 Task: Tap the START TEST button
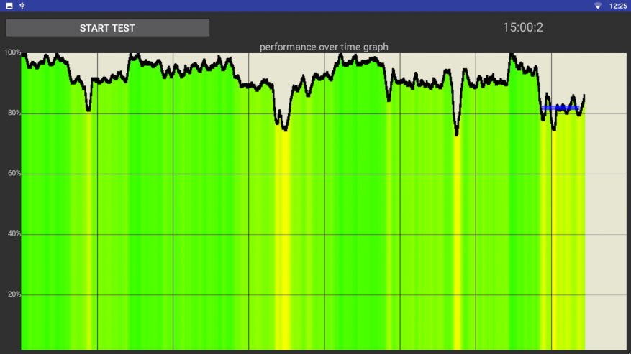pyautogui.click(x=107, y=28)
